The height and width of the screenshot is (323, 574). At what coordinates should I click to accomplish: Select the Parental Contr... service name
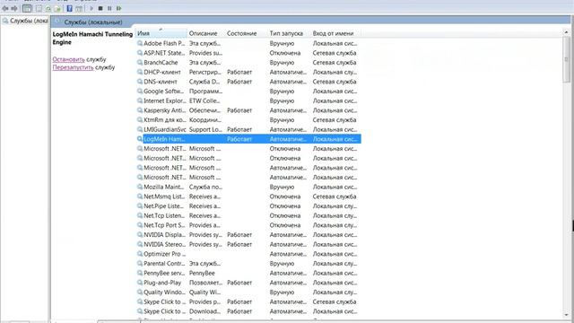[164, 264]
